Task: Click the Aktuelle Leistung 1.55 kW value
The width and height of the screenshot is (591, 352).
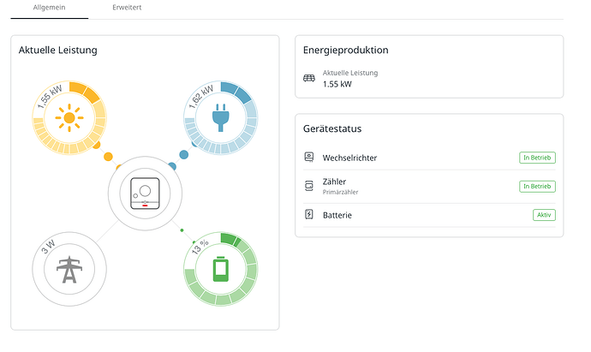Action: (337, 84)
